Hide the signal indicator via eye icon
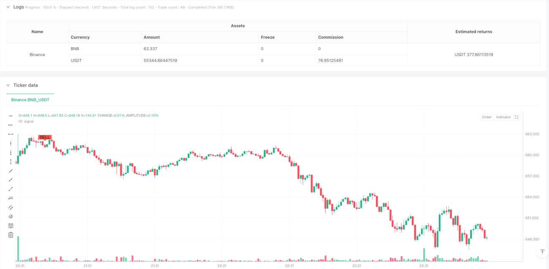 coord(20,121)
